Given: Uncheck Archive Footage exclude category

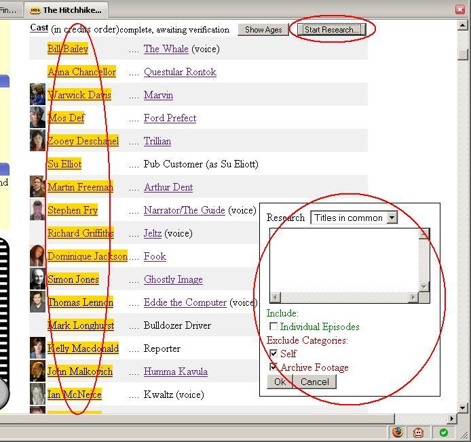Looking at the screenshot, I should pos(274,367).
